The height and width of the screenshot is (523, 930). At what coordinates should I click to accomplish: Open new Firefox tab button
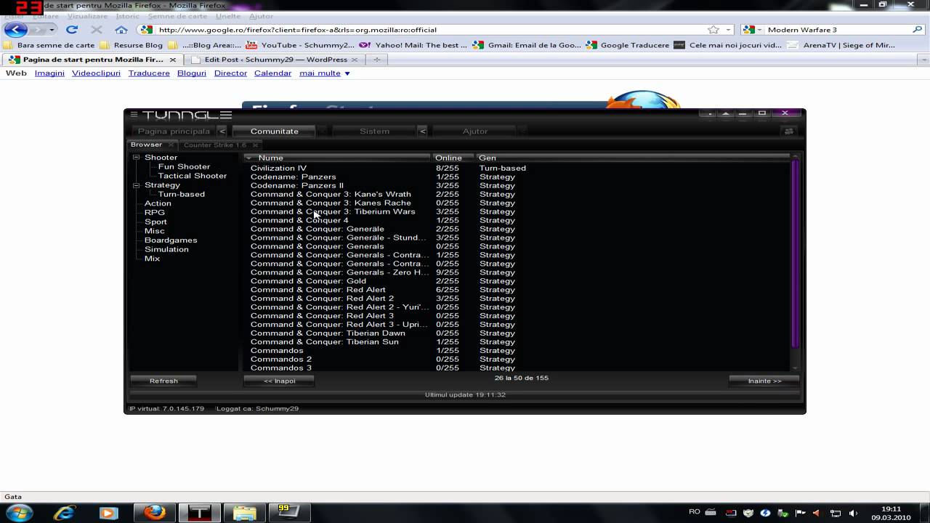[x=376, y=60]
